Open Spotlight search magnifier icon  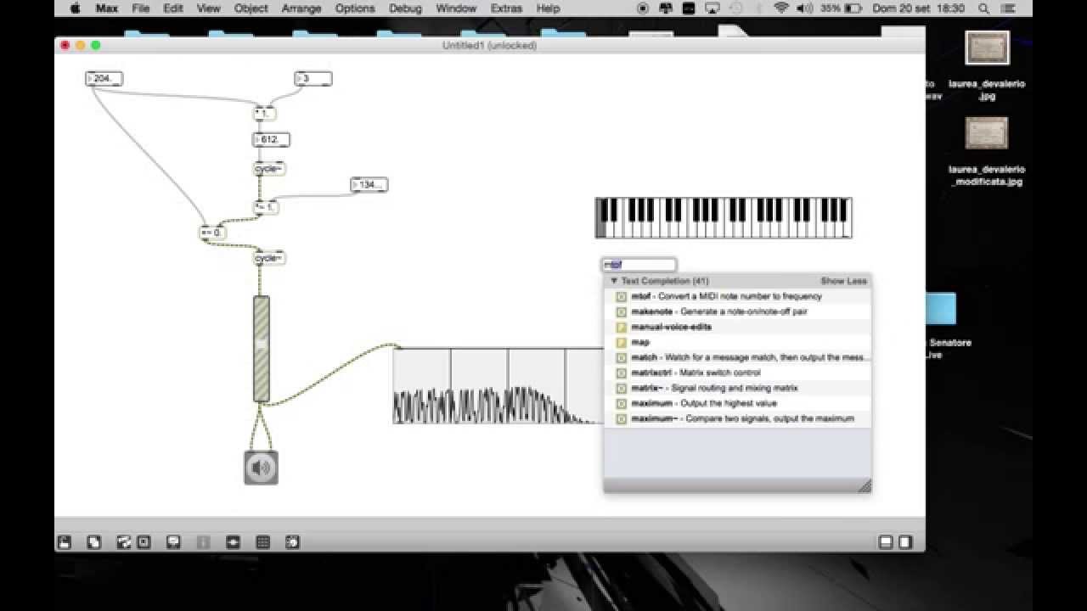(x=983, y=8)
